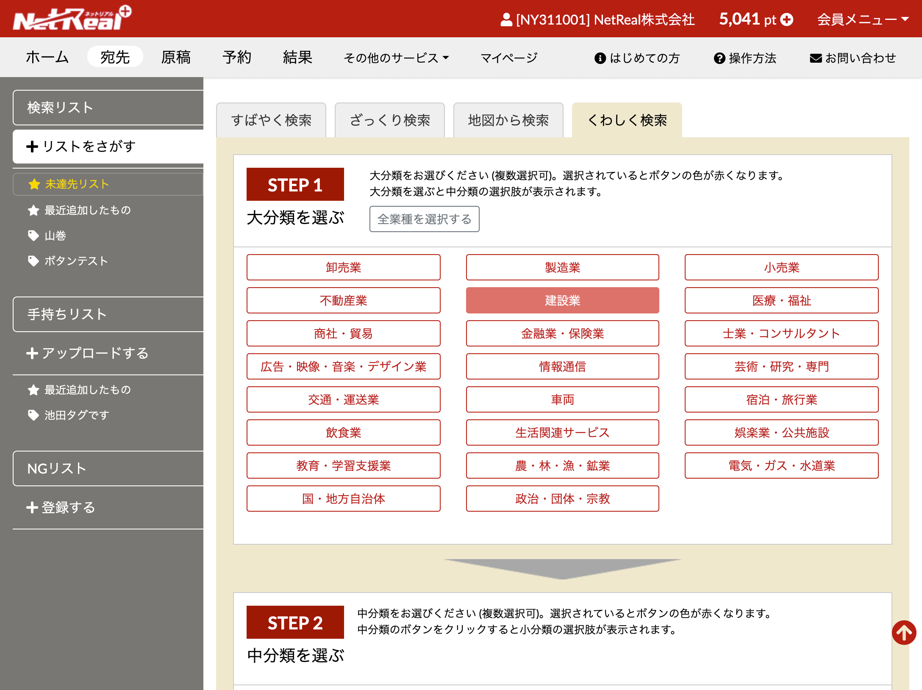
Task: Toggle the 不動産業 category
Action: click(344, 300)
